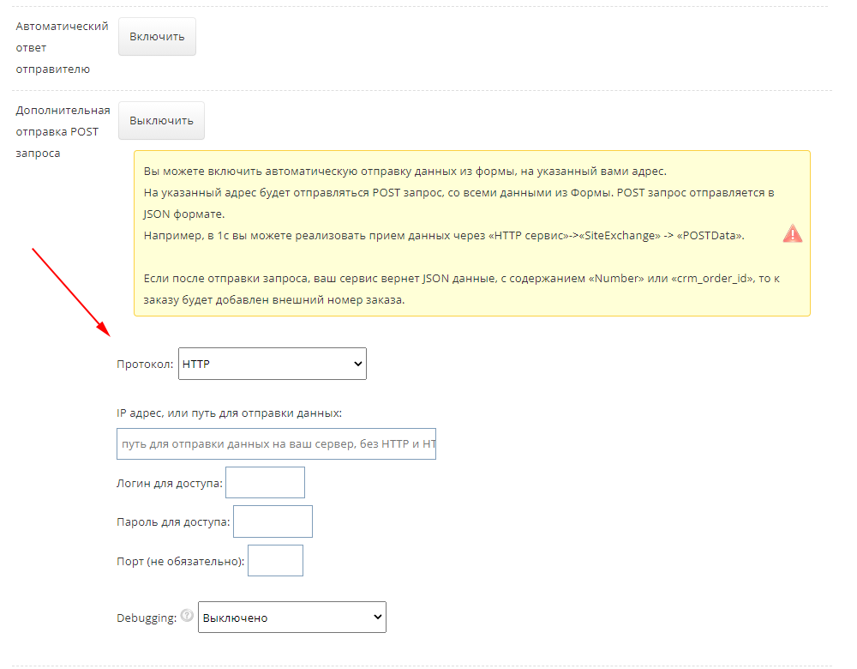Click into the optional Порт field
857x669 pixels.
point(275,561)
